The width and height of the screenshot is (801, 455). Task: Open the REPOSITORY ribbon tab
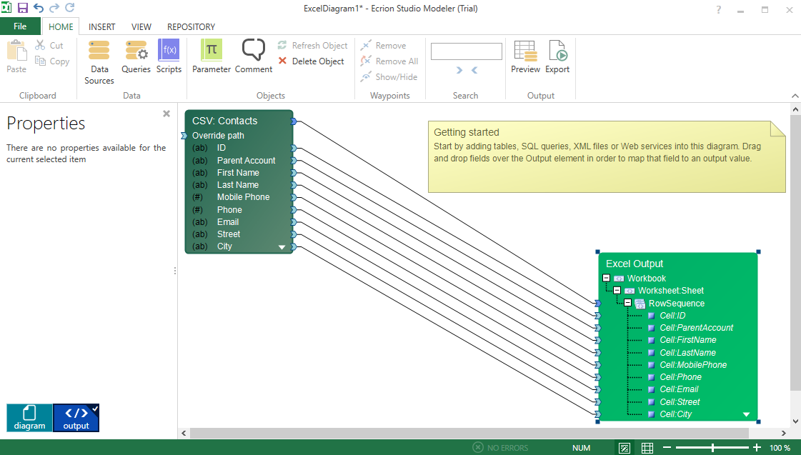click(x=190, y=26)
